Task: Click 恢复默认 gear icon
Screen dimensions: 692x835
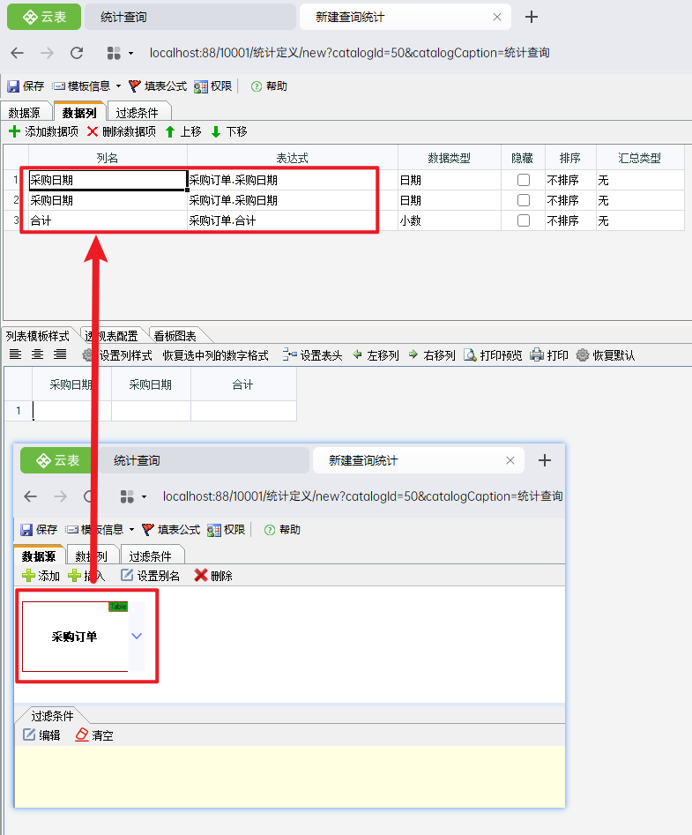Action: (583, 354)
